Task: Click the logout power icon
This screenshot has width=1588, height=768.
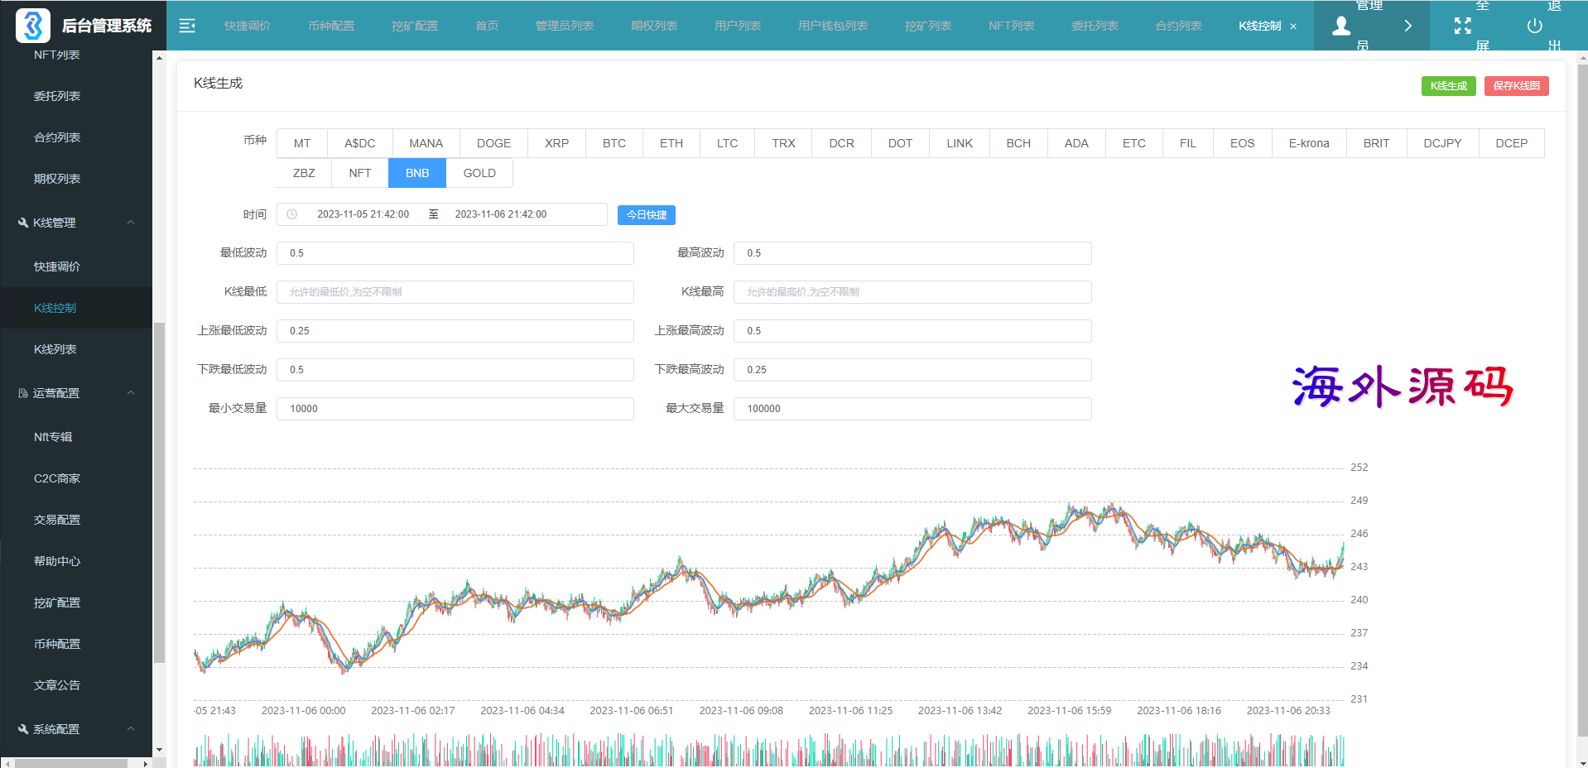Action: point(1534,26)
